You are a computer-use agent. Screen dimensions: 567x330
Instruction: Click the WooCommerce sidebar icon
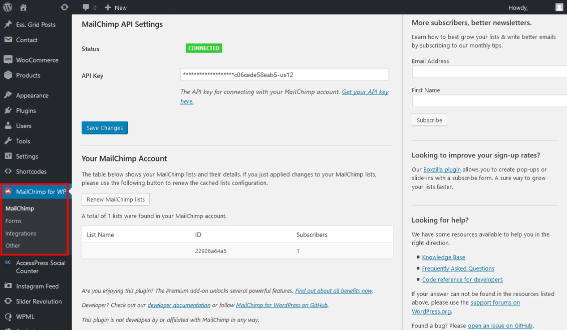tap(8, 60)
